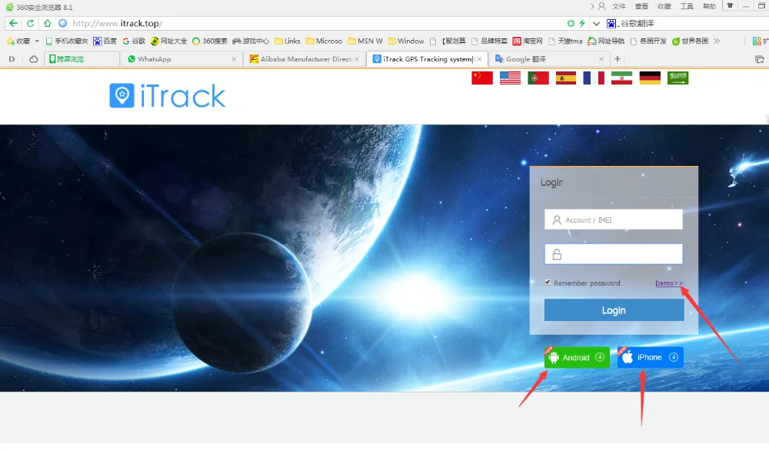Focus the Account / IMEI input field
The image size is (769, 450).
614,220
